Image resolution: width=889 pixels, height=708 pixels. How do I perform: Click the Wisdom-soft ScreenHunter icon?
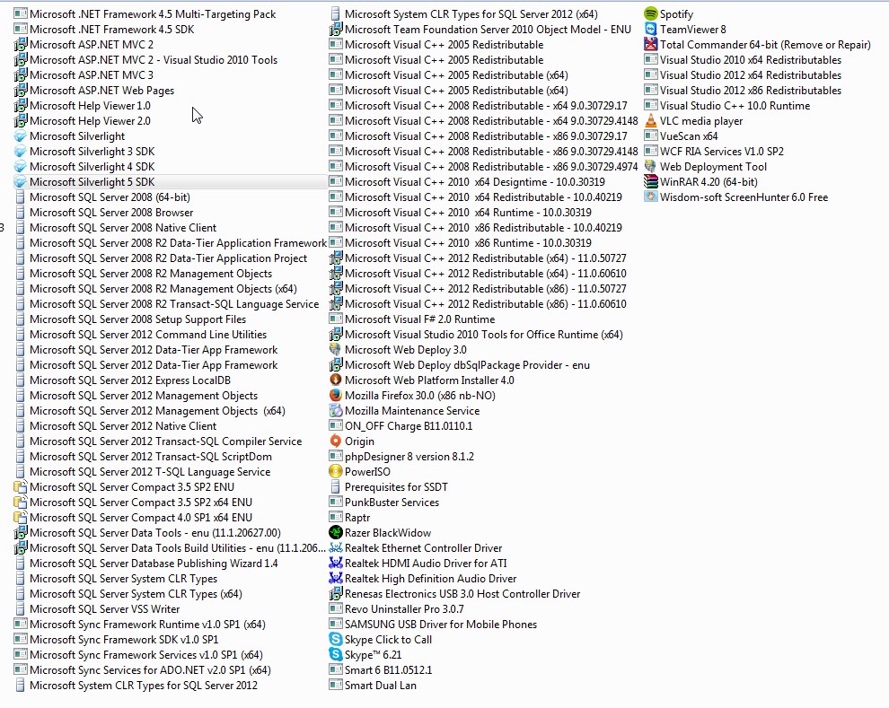click(x=651, y=197)
